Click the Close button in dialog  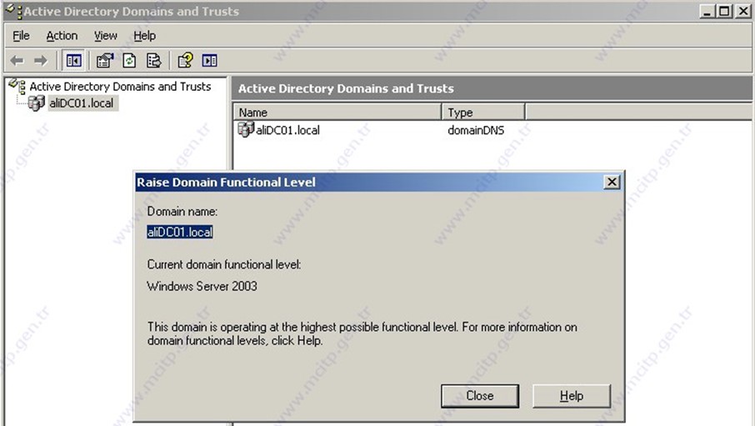(x=480, y=396)
